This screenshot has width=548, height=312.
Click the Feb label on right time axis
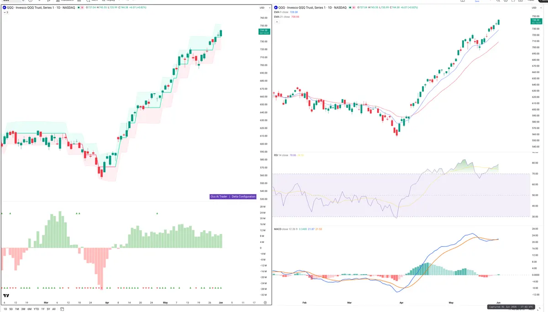304,302
